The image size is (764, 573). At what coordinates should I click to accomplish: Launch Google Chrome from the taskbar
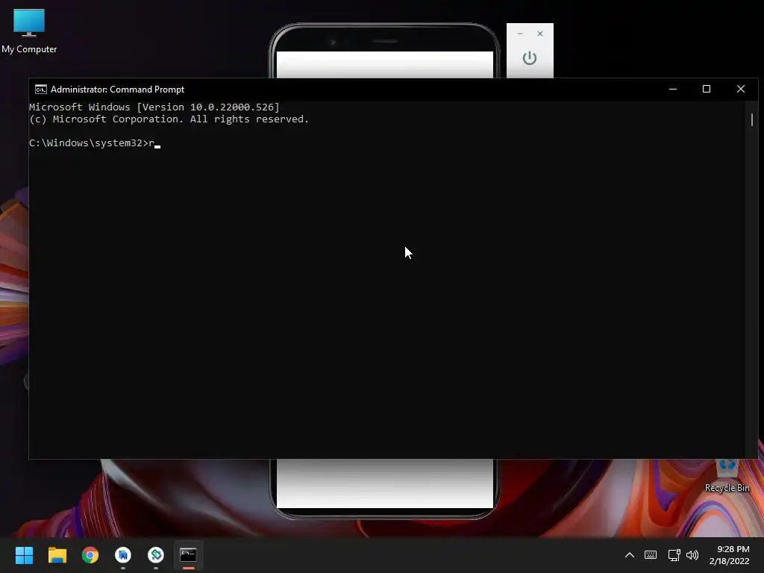pos(90,555)
